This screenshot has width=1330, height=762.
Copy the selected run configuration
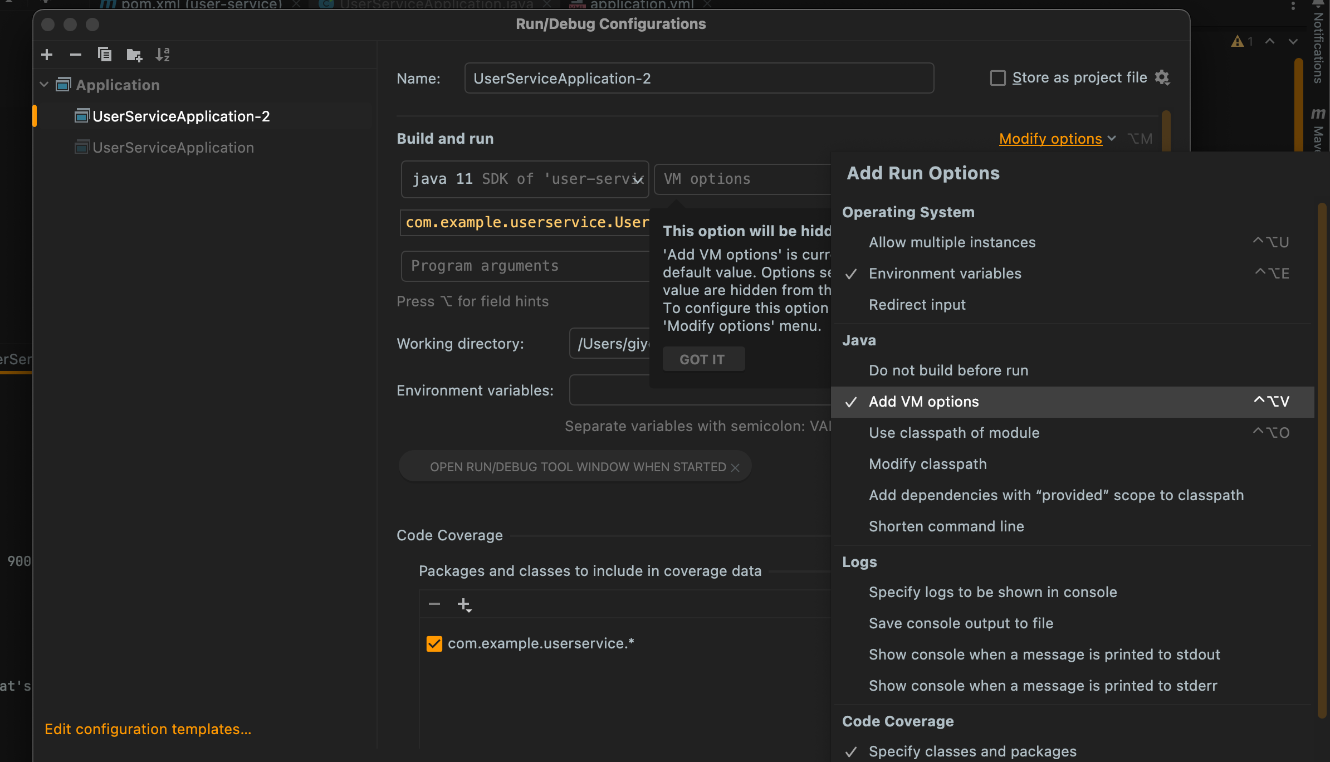[x=105, y=55]
